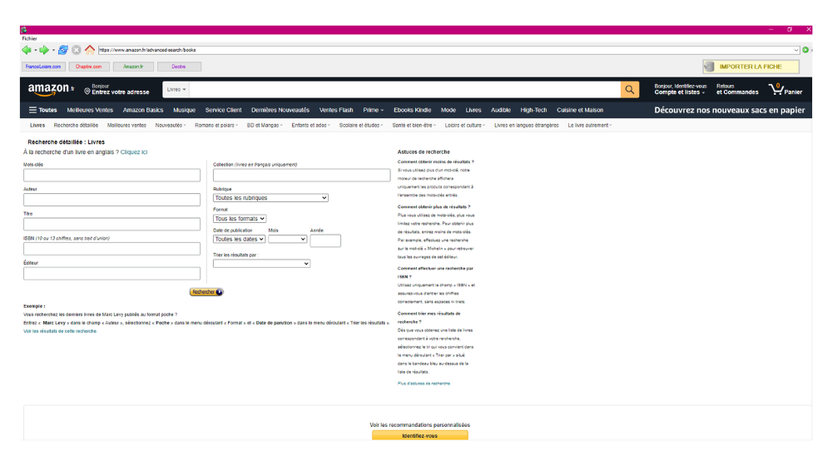
Task: Open the Panier shopping cart icon
Action: pyautogui.click(x=785, y=89)
